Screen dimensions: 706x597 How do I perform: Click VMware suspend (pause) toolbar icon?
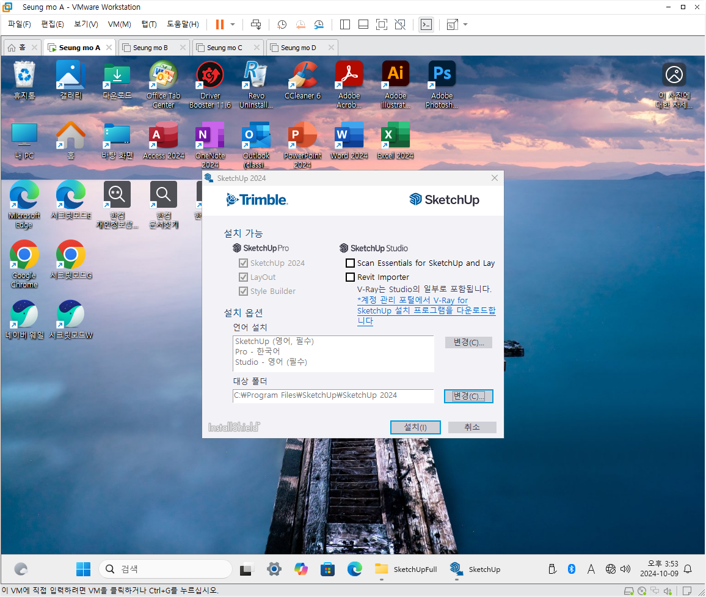220,24
